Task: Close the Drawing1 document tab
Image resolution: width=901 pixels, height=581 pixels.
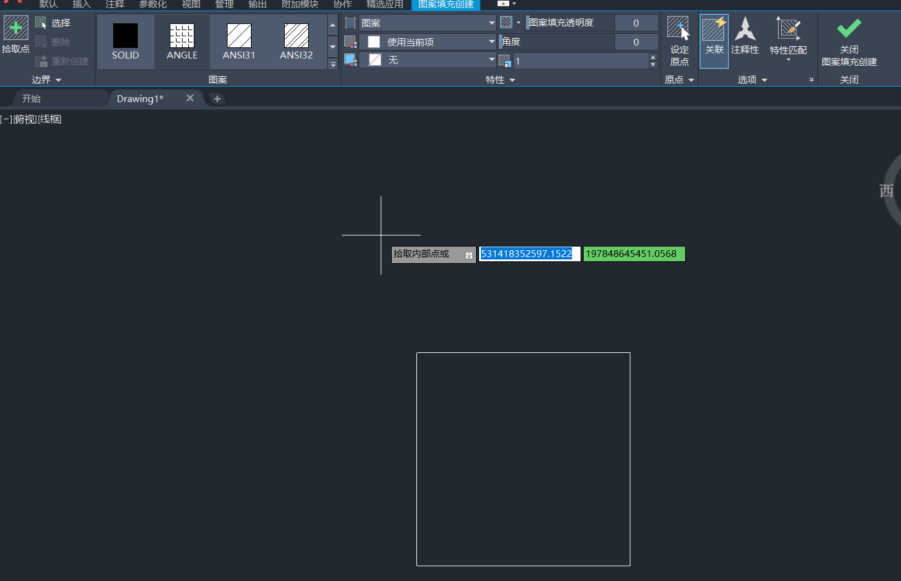Action: (x=190, y=98)
